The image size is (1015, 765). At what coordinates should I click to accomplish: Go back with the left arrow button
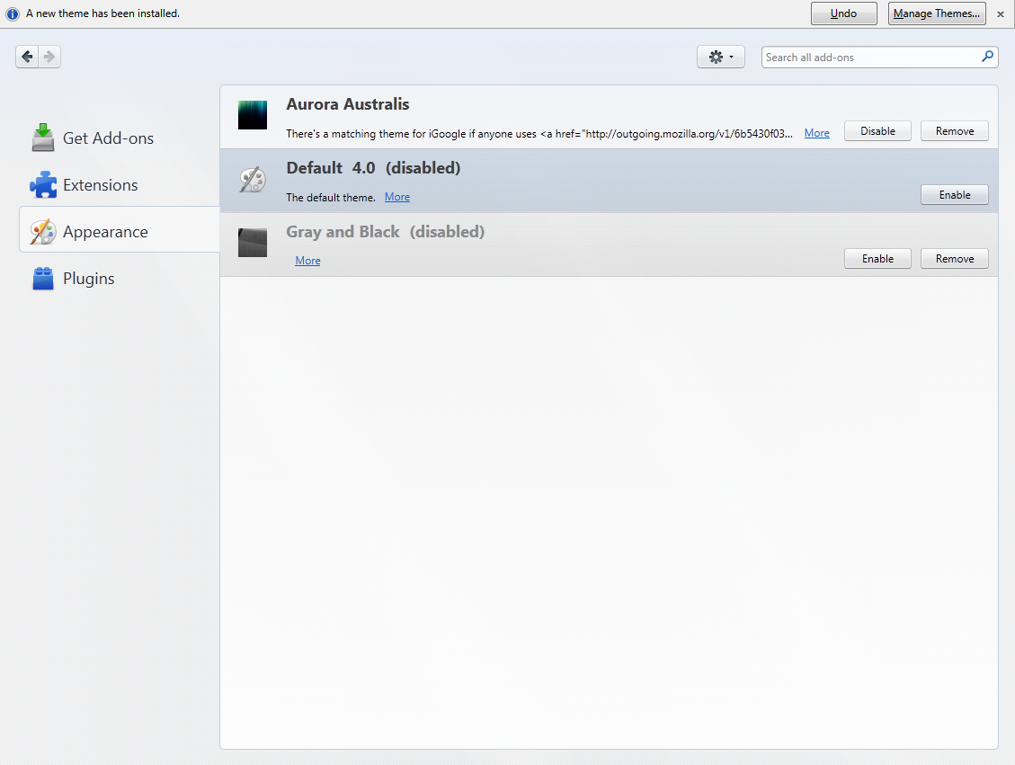coord(27,57)
